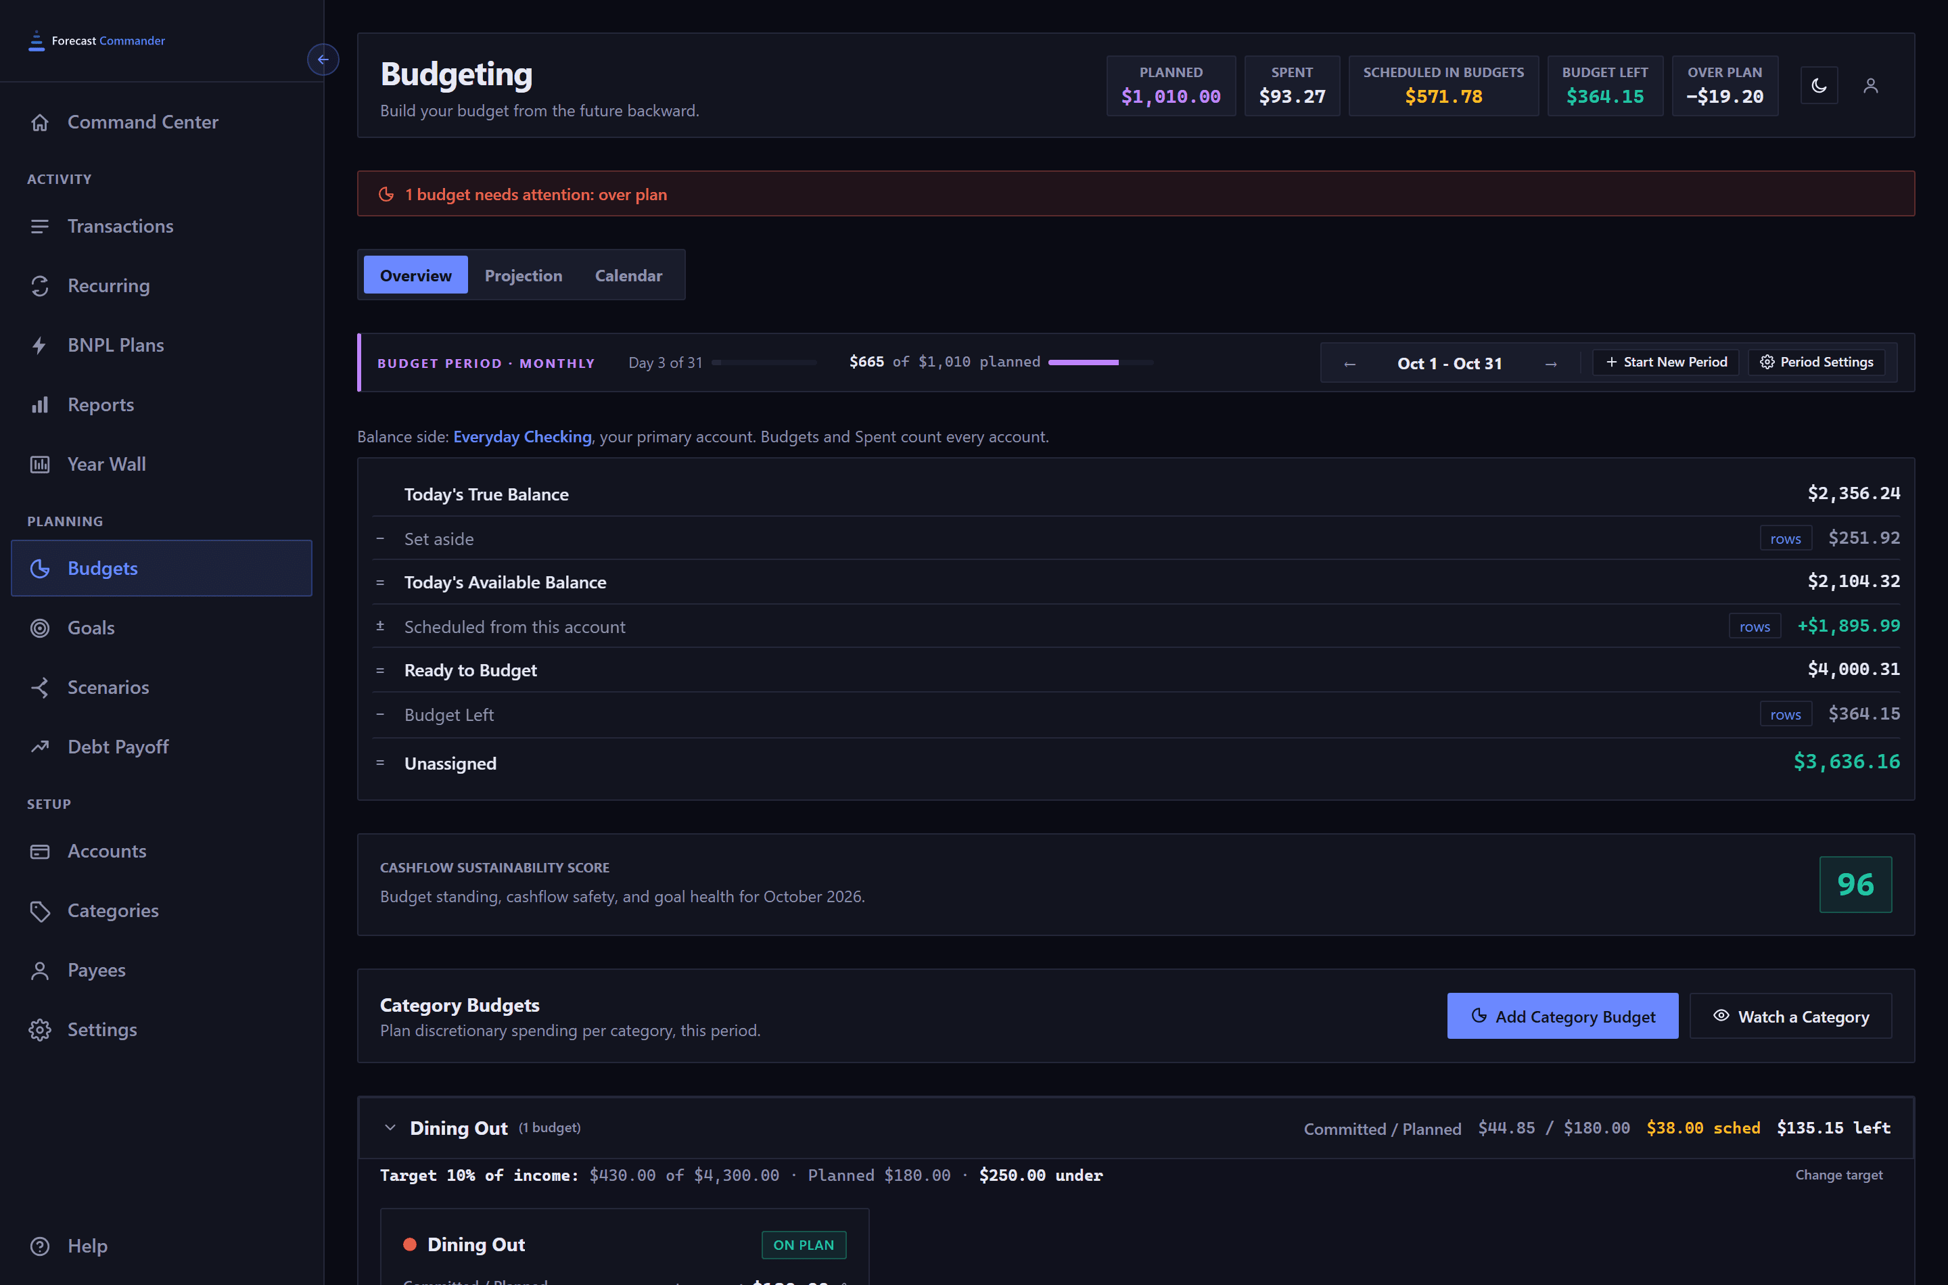Open Period Settings

tap(1816, 363)
